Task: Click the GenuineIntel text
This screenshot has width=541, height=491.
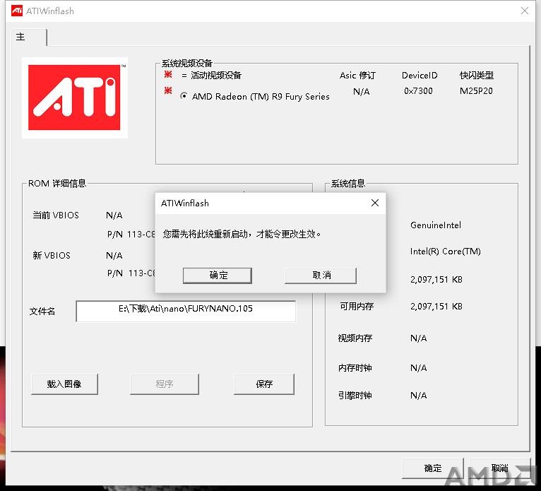Action: click(436, 225)
